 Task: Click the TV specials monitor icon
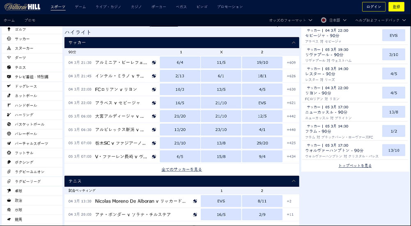point(9,77)
